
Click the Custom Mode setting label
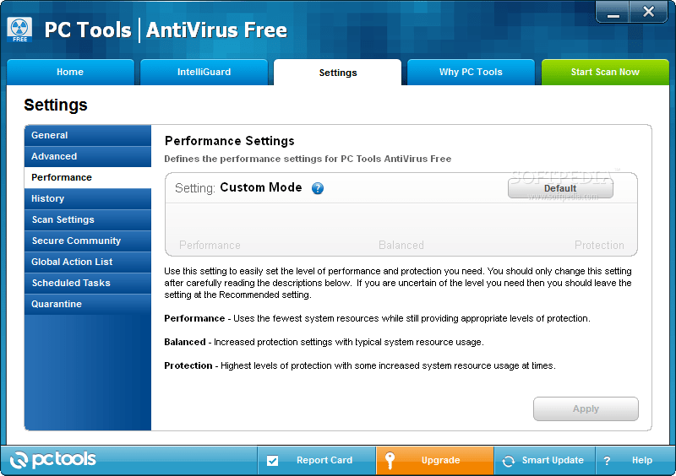(x=261, y=187)
